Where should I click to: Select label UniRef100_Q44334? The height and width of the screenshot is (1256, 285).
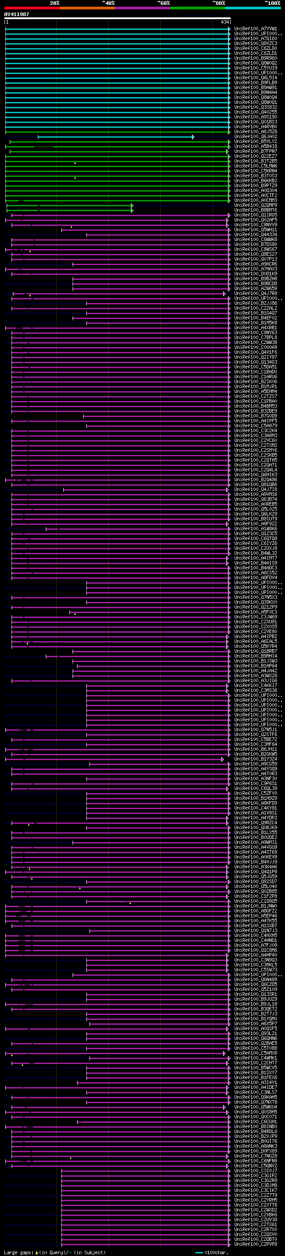point(256,234)
